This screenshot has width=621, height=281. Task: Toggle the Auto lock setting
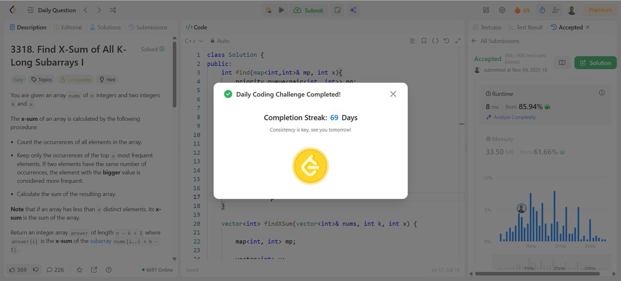[220, 41]
